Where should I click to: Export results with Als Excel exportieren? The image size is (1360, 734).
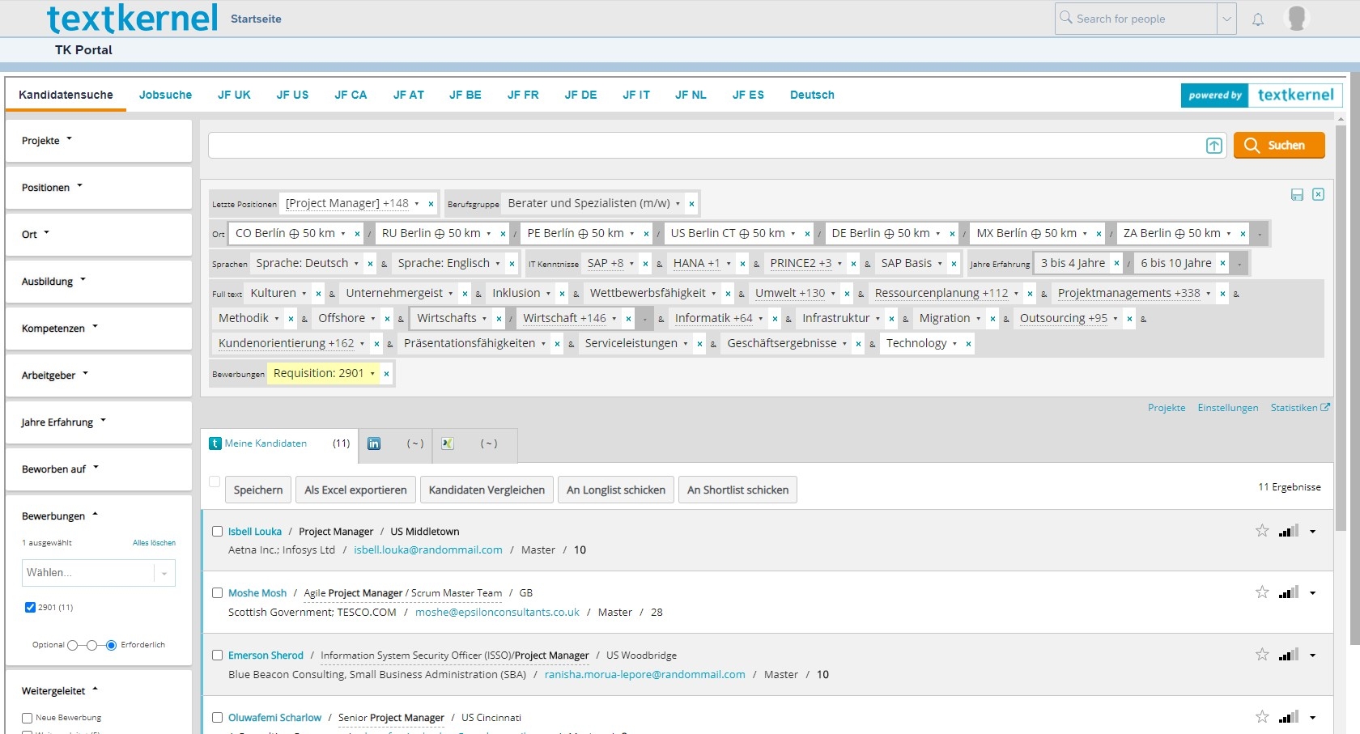click(x=355, y=490)
